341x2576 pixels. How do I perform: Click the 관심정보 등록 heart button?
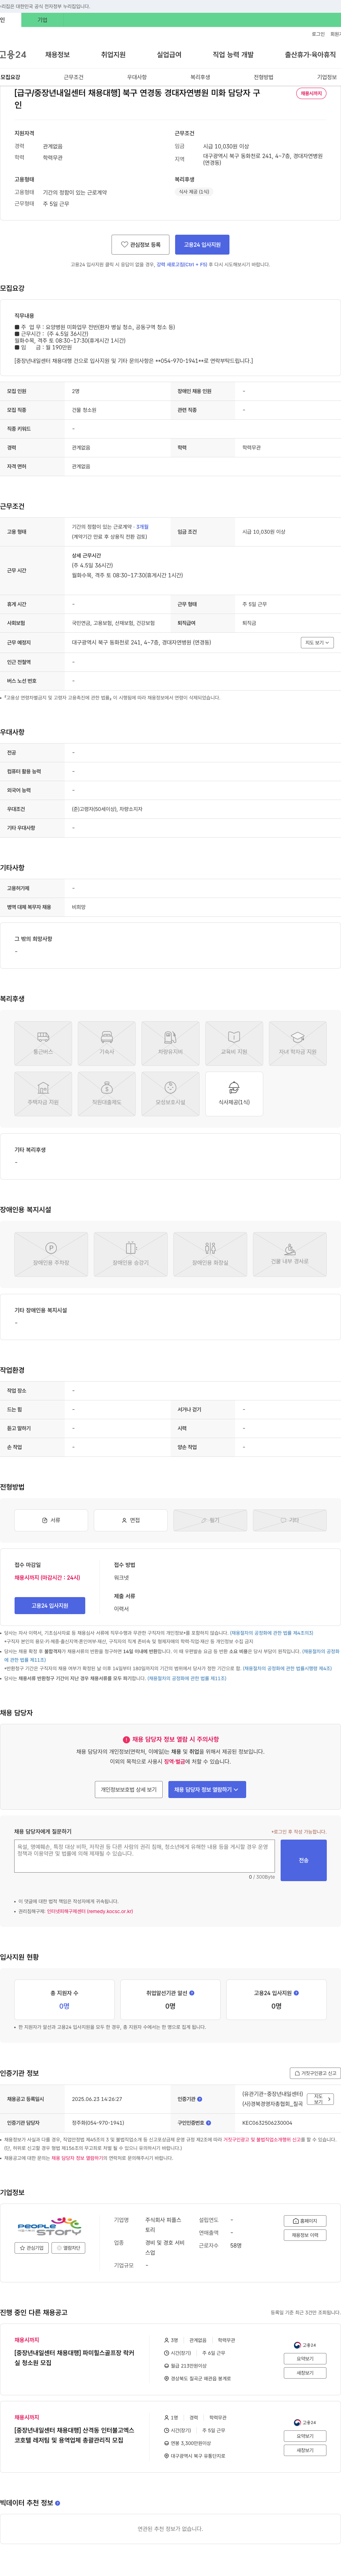140,244
